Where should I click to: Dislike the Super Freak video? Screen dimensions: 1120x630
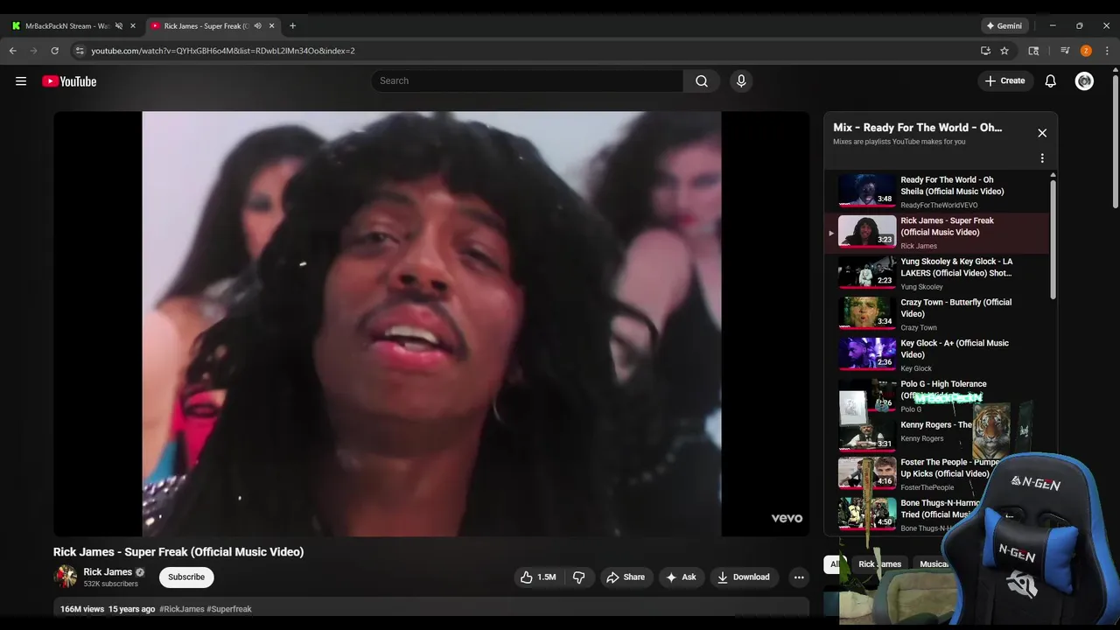[578, 577]
